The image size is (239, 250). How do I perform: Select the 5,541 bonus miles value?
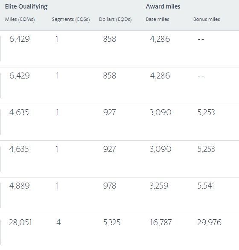pyautogui.click(x=206, y=186)
